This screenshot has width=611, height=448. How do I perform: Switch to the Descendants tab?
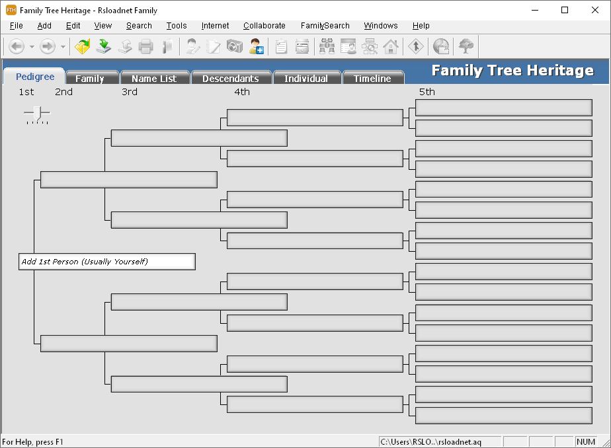tap(231, 77)
